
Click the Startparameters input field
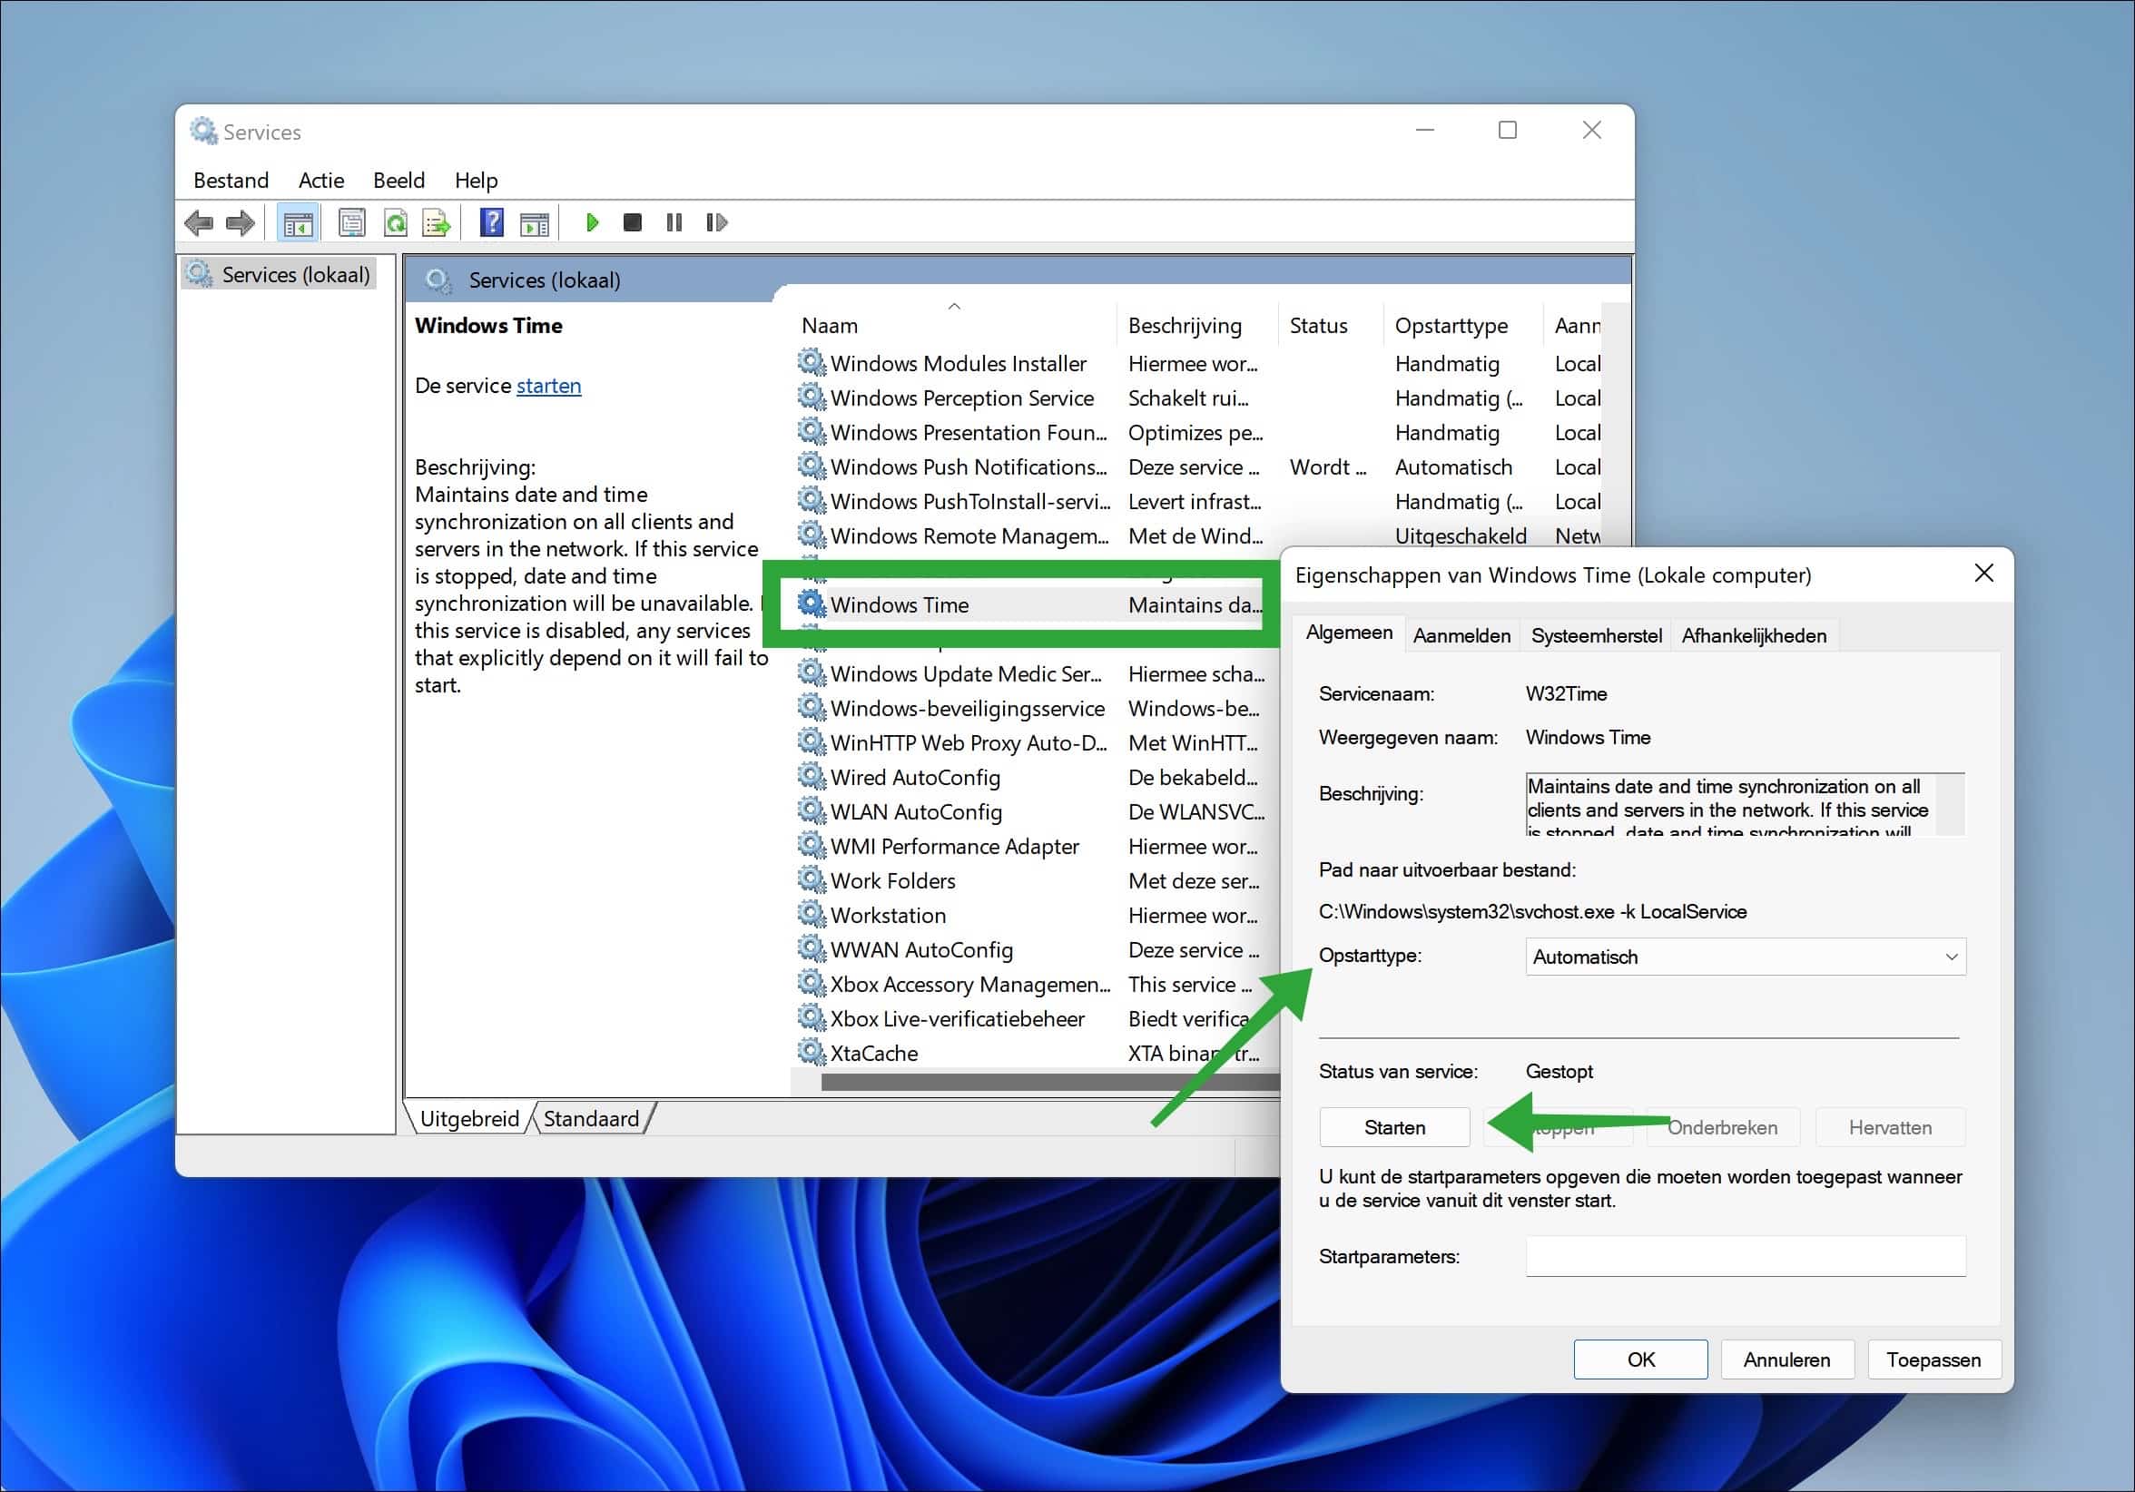(1745, 1256)
